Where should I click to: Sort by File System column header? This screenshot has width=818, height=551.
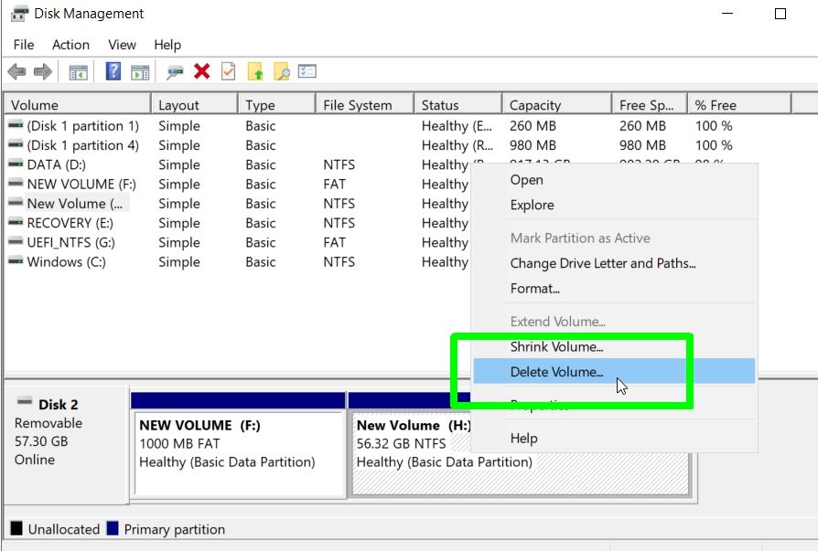pyautogui.click(x=365, y=105)
